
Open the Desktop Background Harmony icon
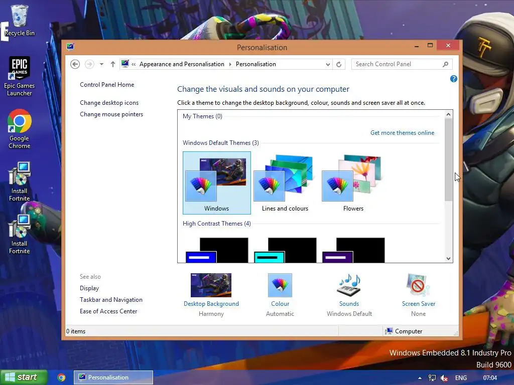(211, 285)
